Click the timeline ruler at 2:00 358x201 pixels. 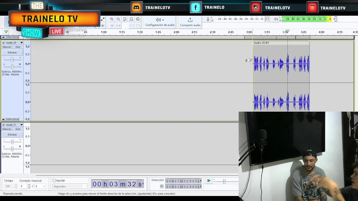tap(176, 32)
